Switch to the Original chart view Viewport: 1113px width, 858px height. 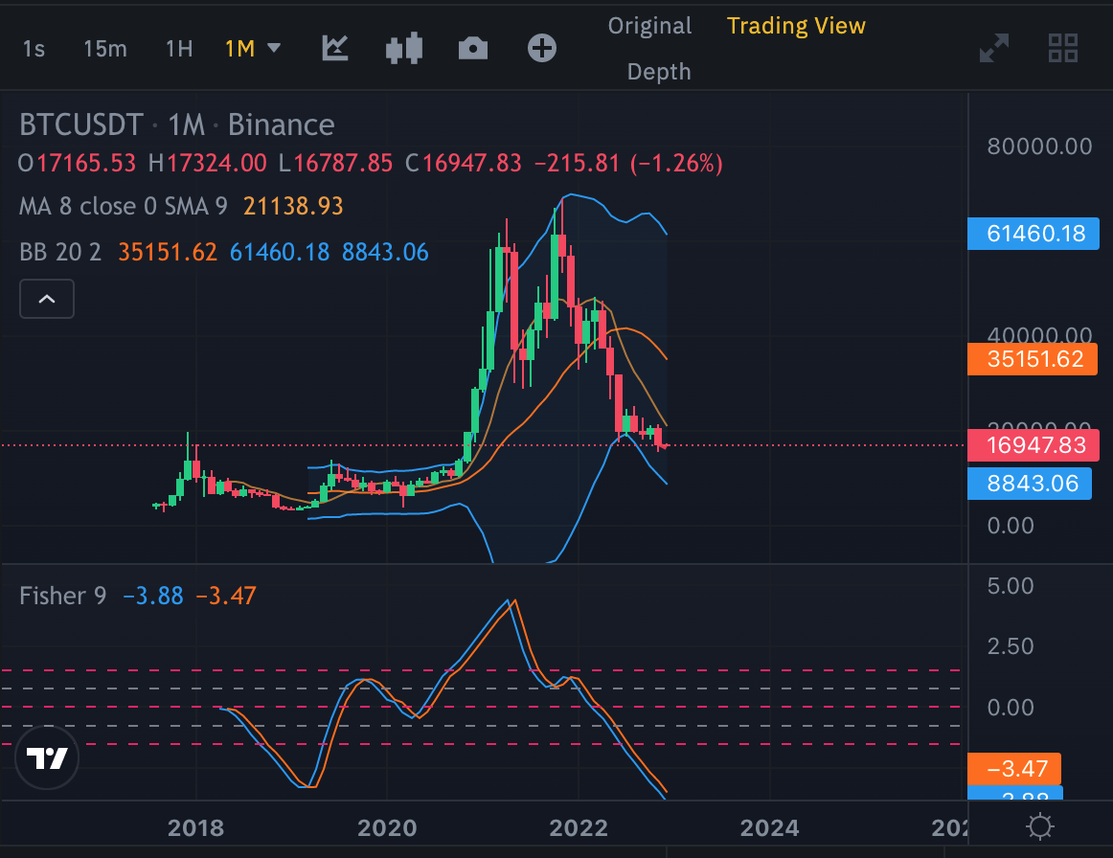649,26
